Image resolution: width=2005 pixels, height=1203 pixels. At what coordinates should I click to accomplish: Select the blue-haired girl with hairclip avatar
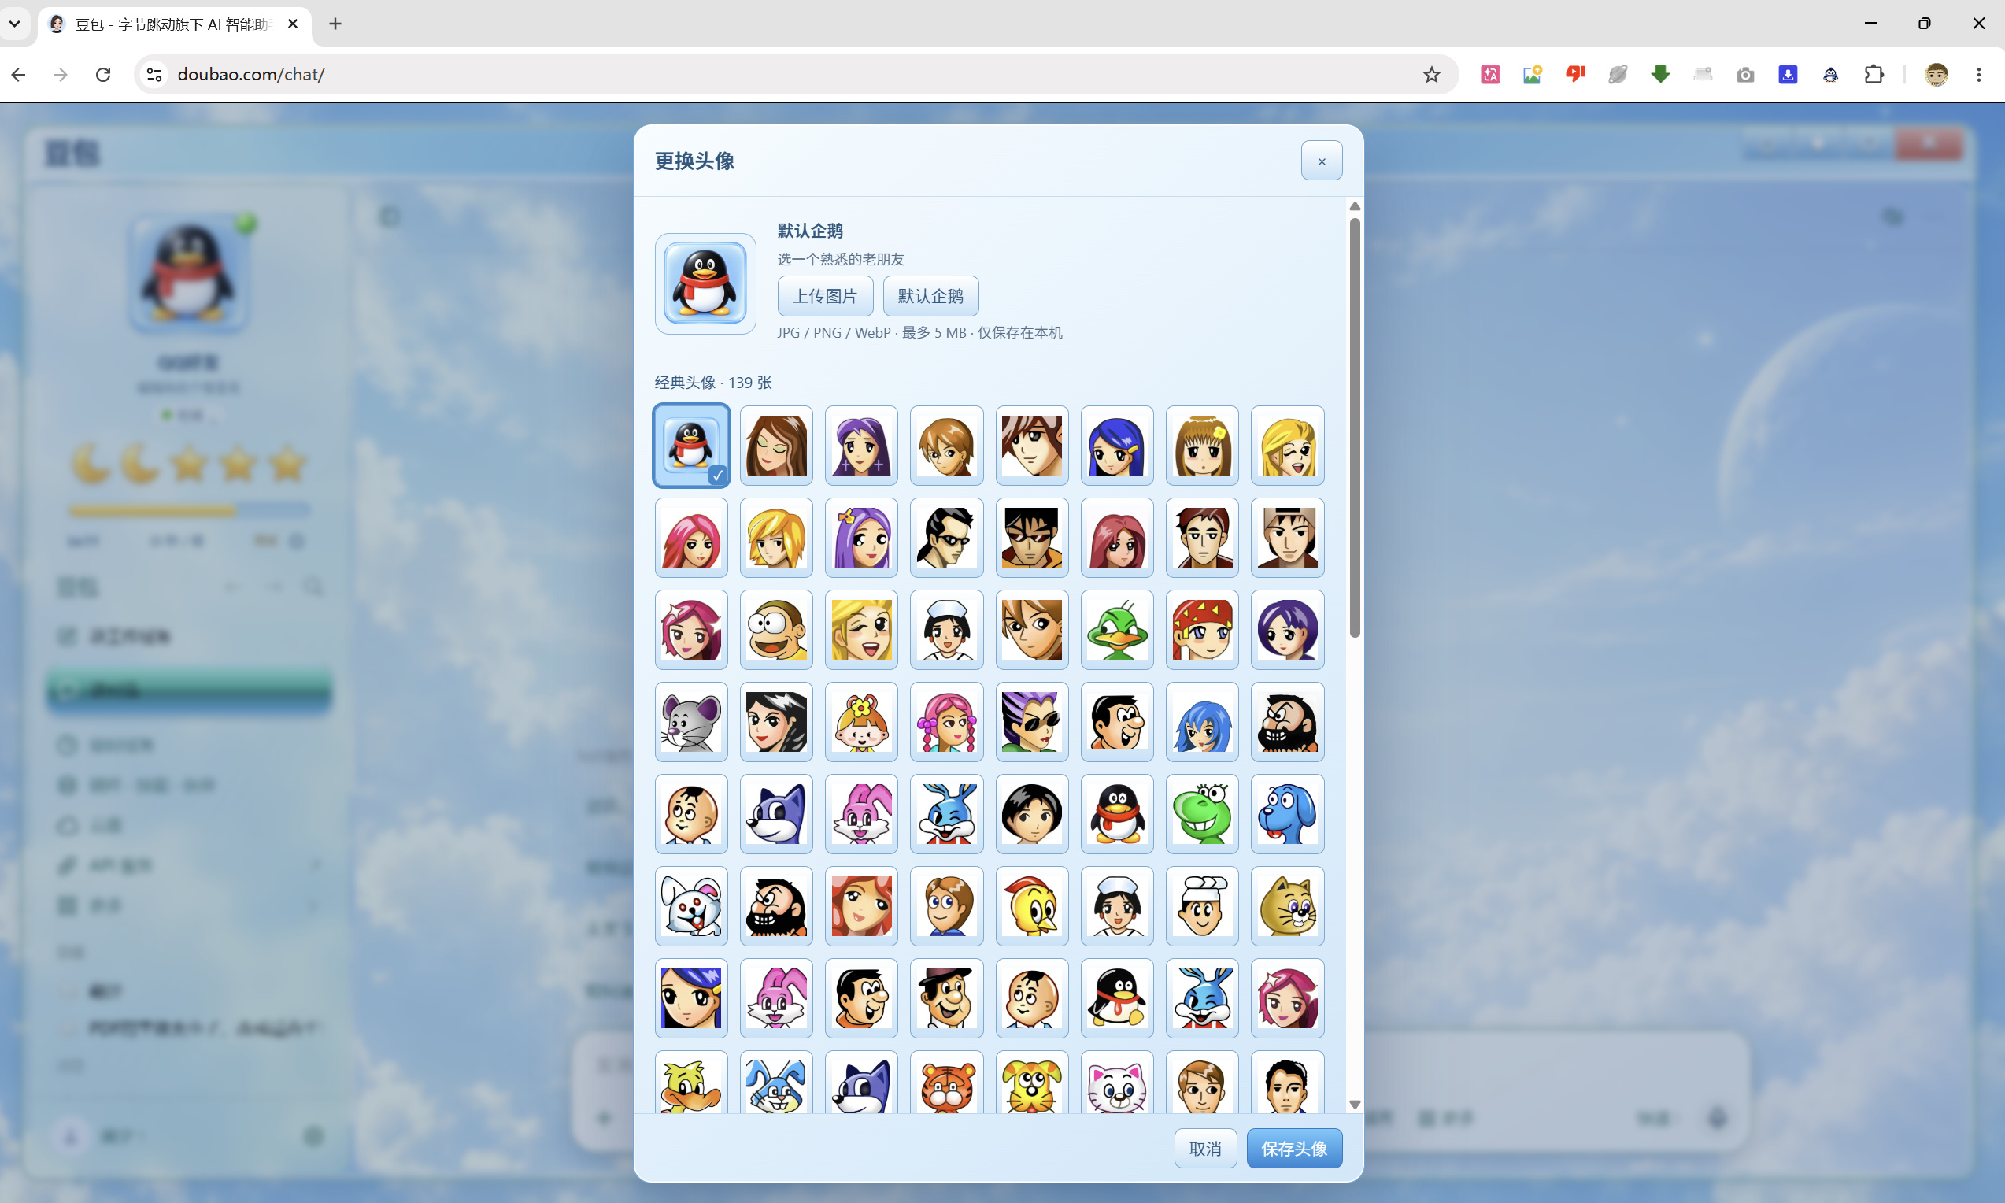point(1117,445)
